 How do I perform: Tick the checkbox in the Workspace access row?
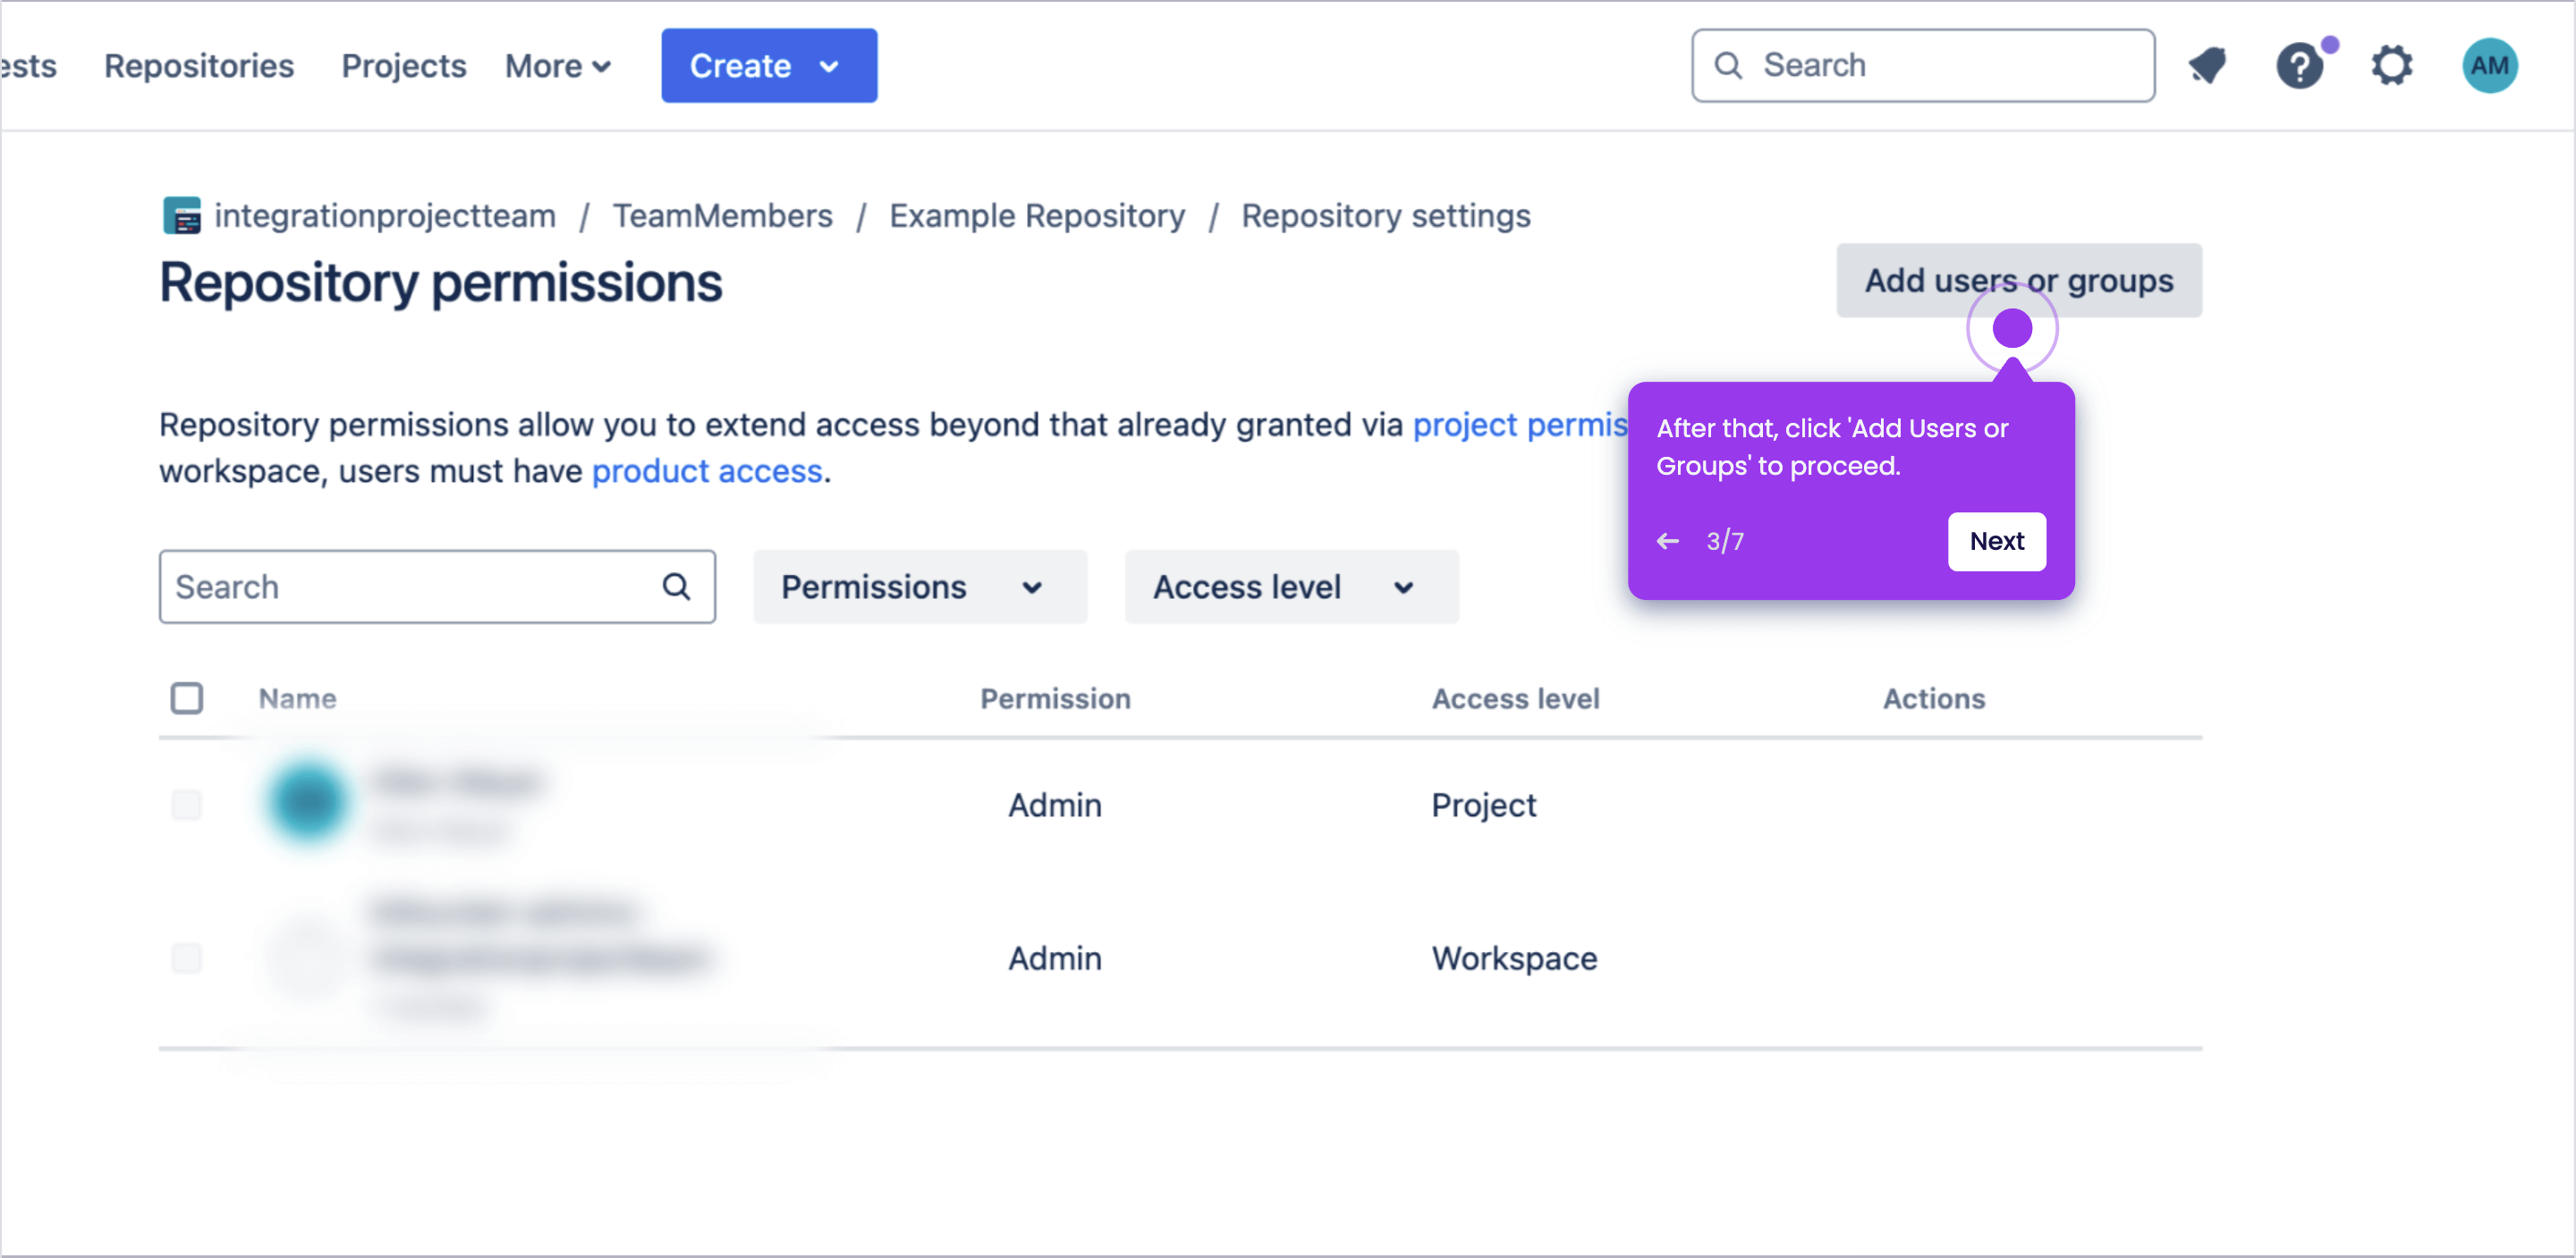coord(187,958)
